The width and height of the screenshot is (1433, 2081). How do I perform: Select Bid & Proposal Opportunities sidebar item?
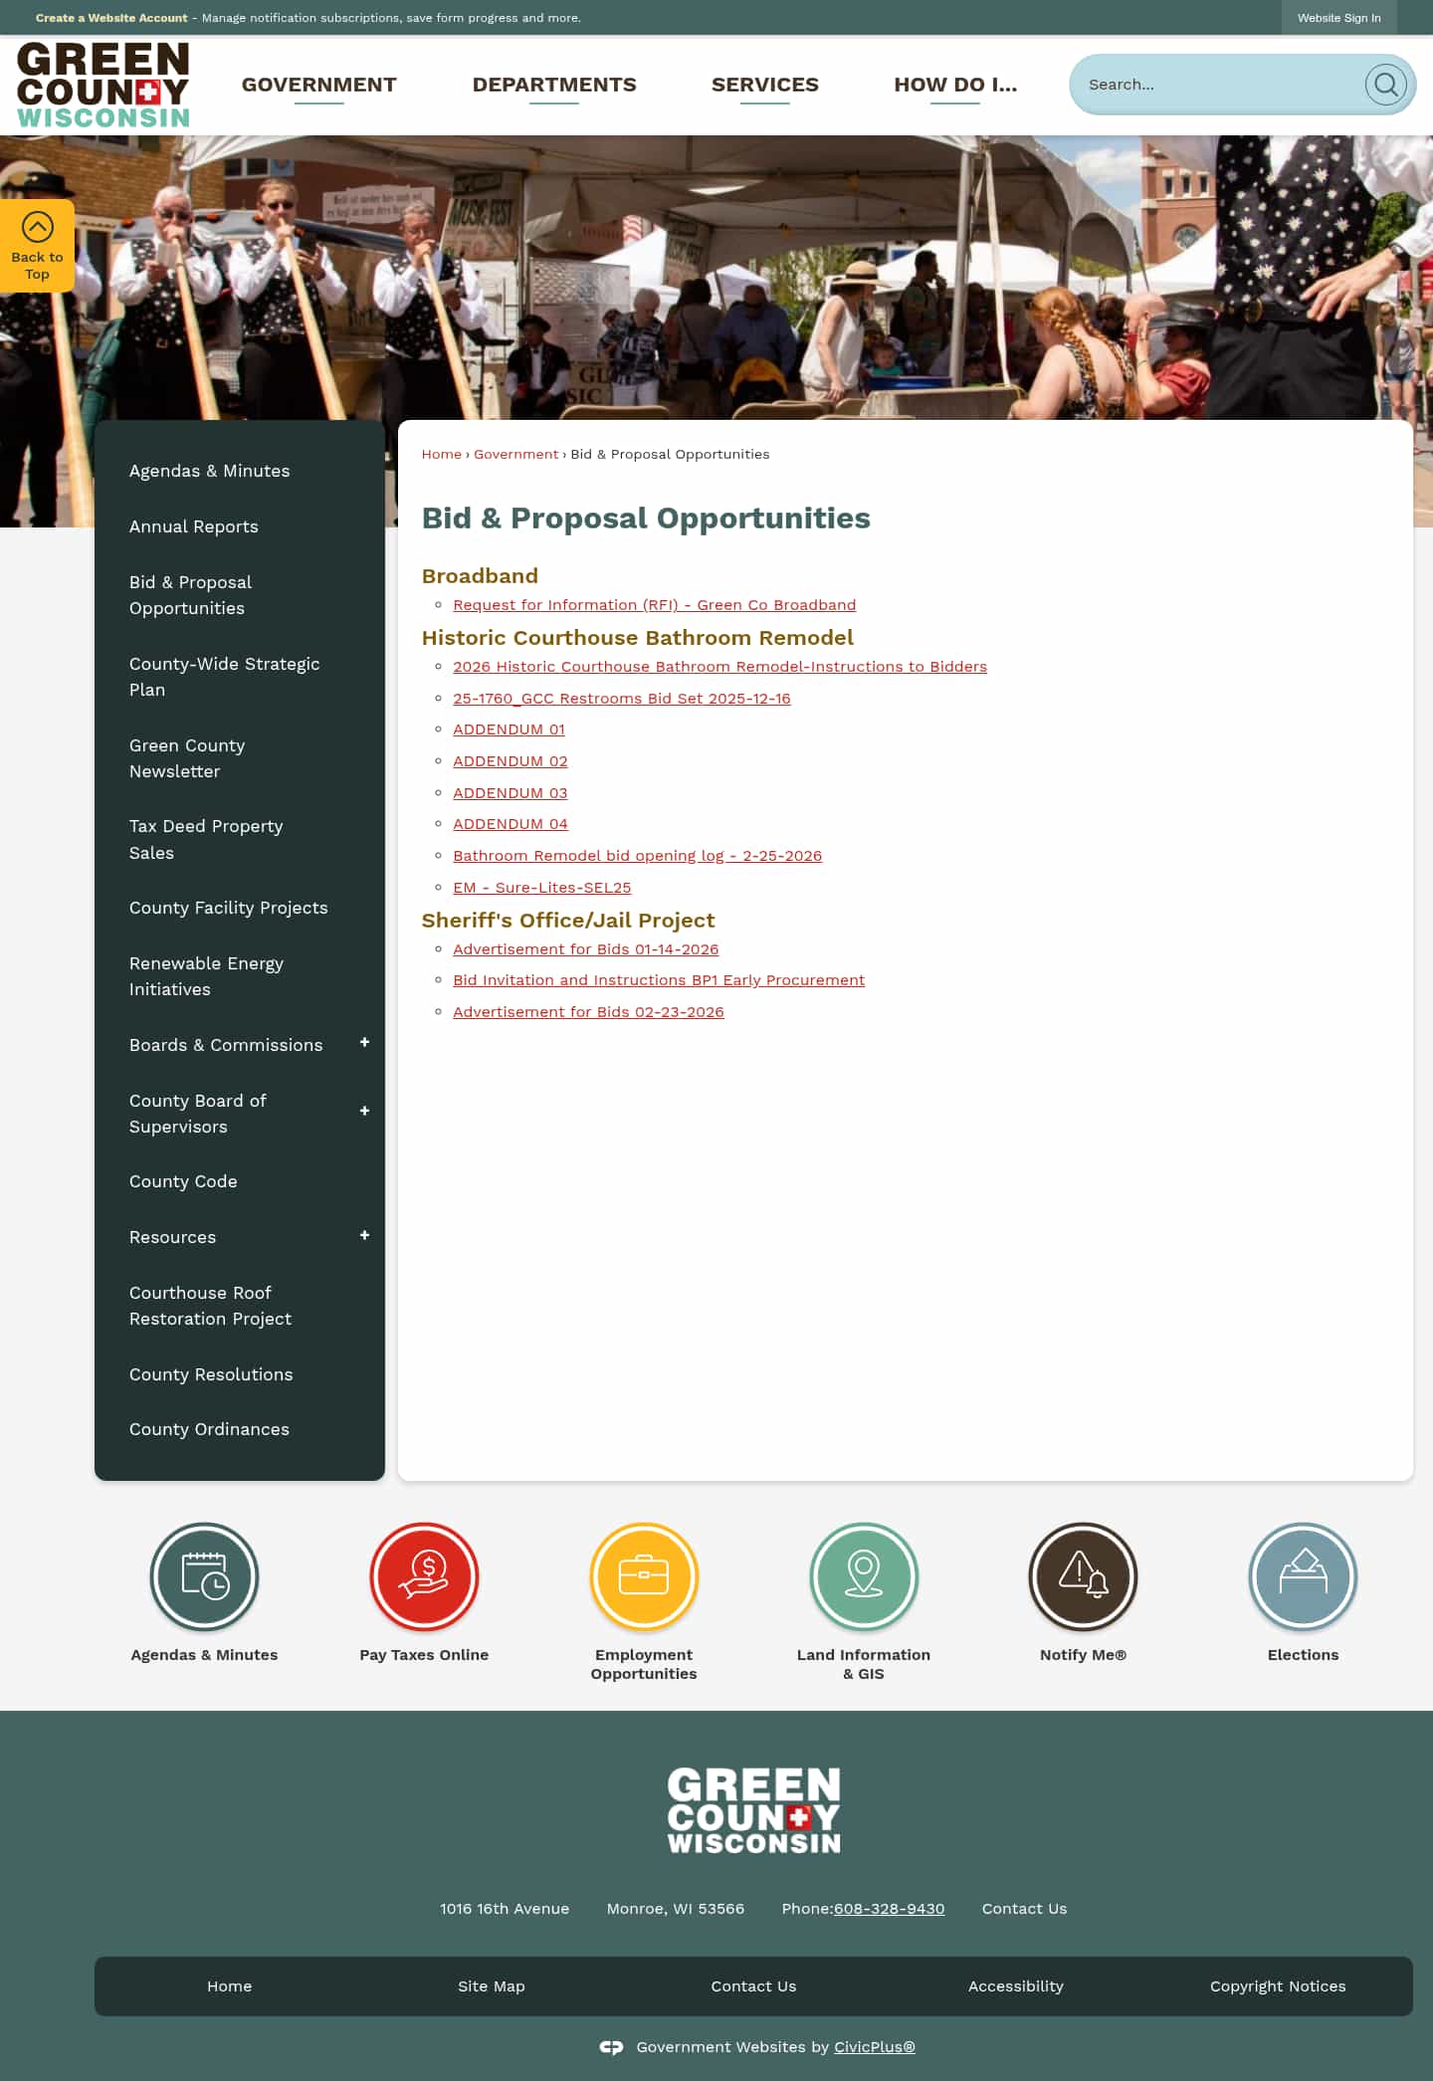(191, 595)
